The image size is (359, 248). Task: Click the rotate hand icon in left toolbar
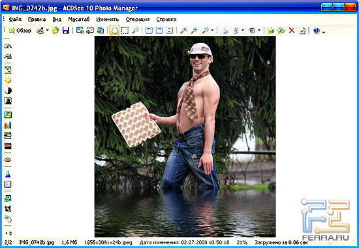[8, 219]
